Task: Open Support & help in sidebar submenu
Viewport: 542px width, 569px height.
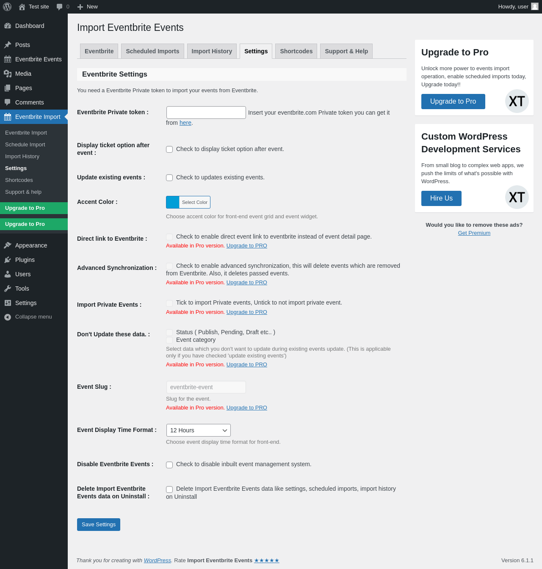Action: [23, 192]
